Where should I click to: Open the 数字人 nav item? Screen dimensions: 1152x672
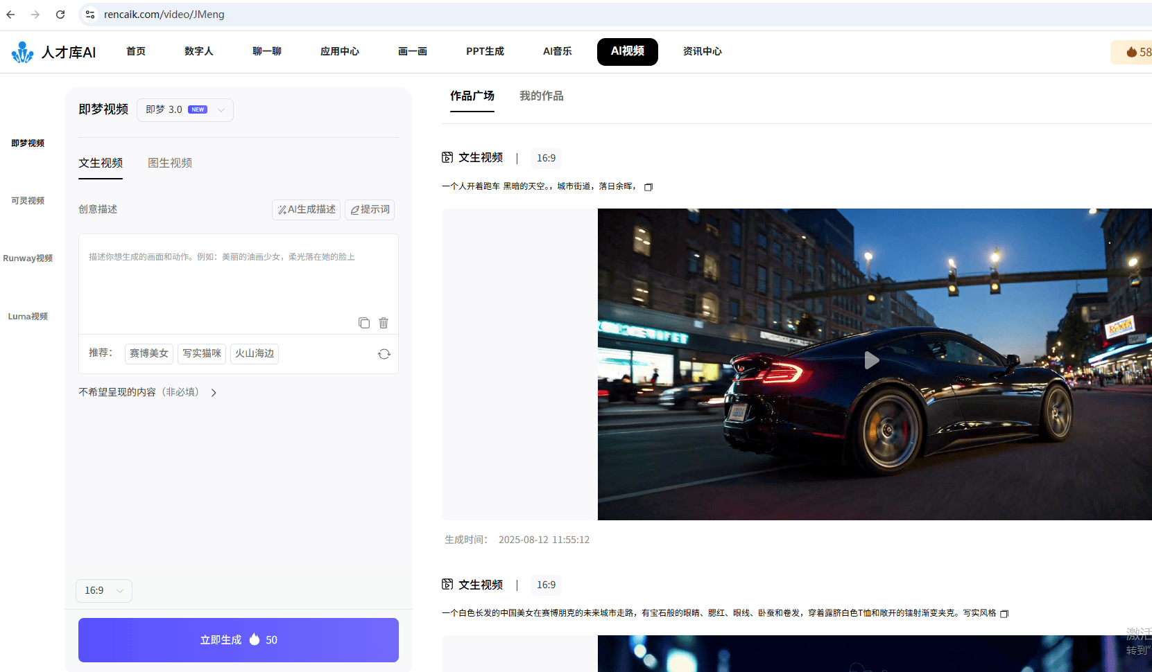(199, 51)
